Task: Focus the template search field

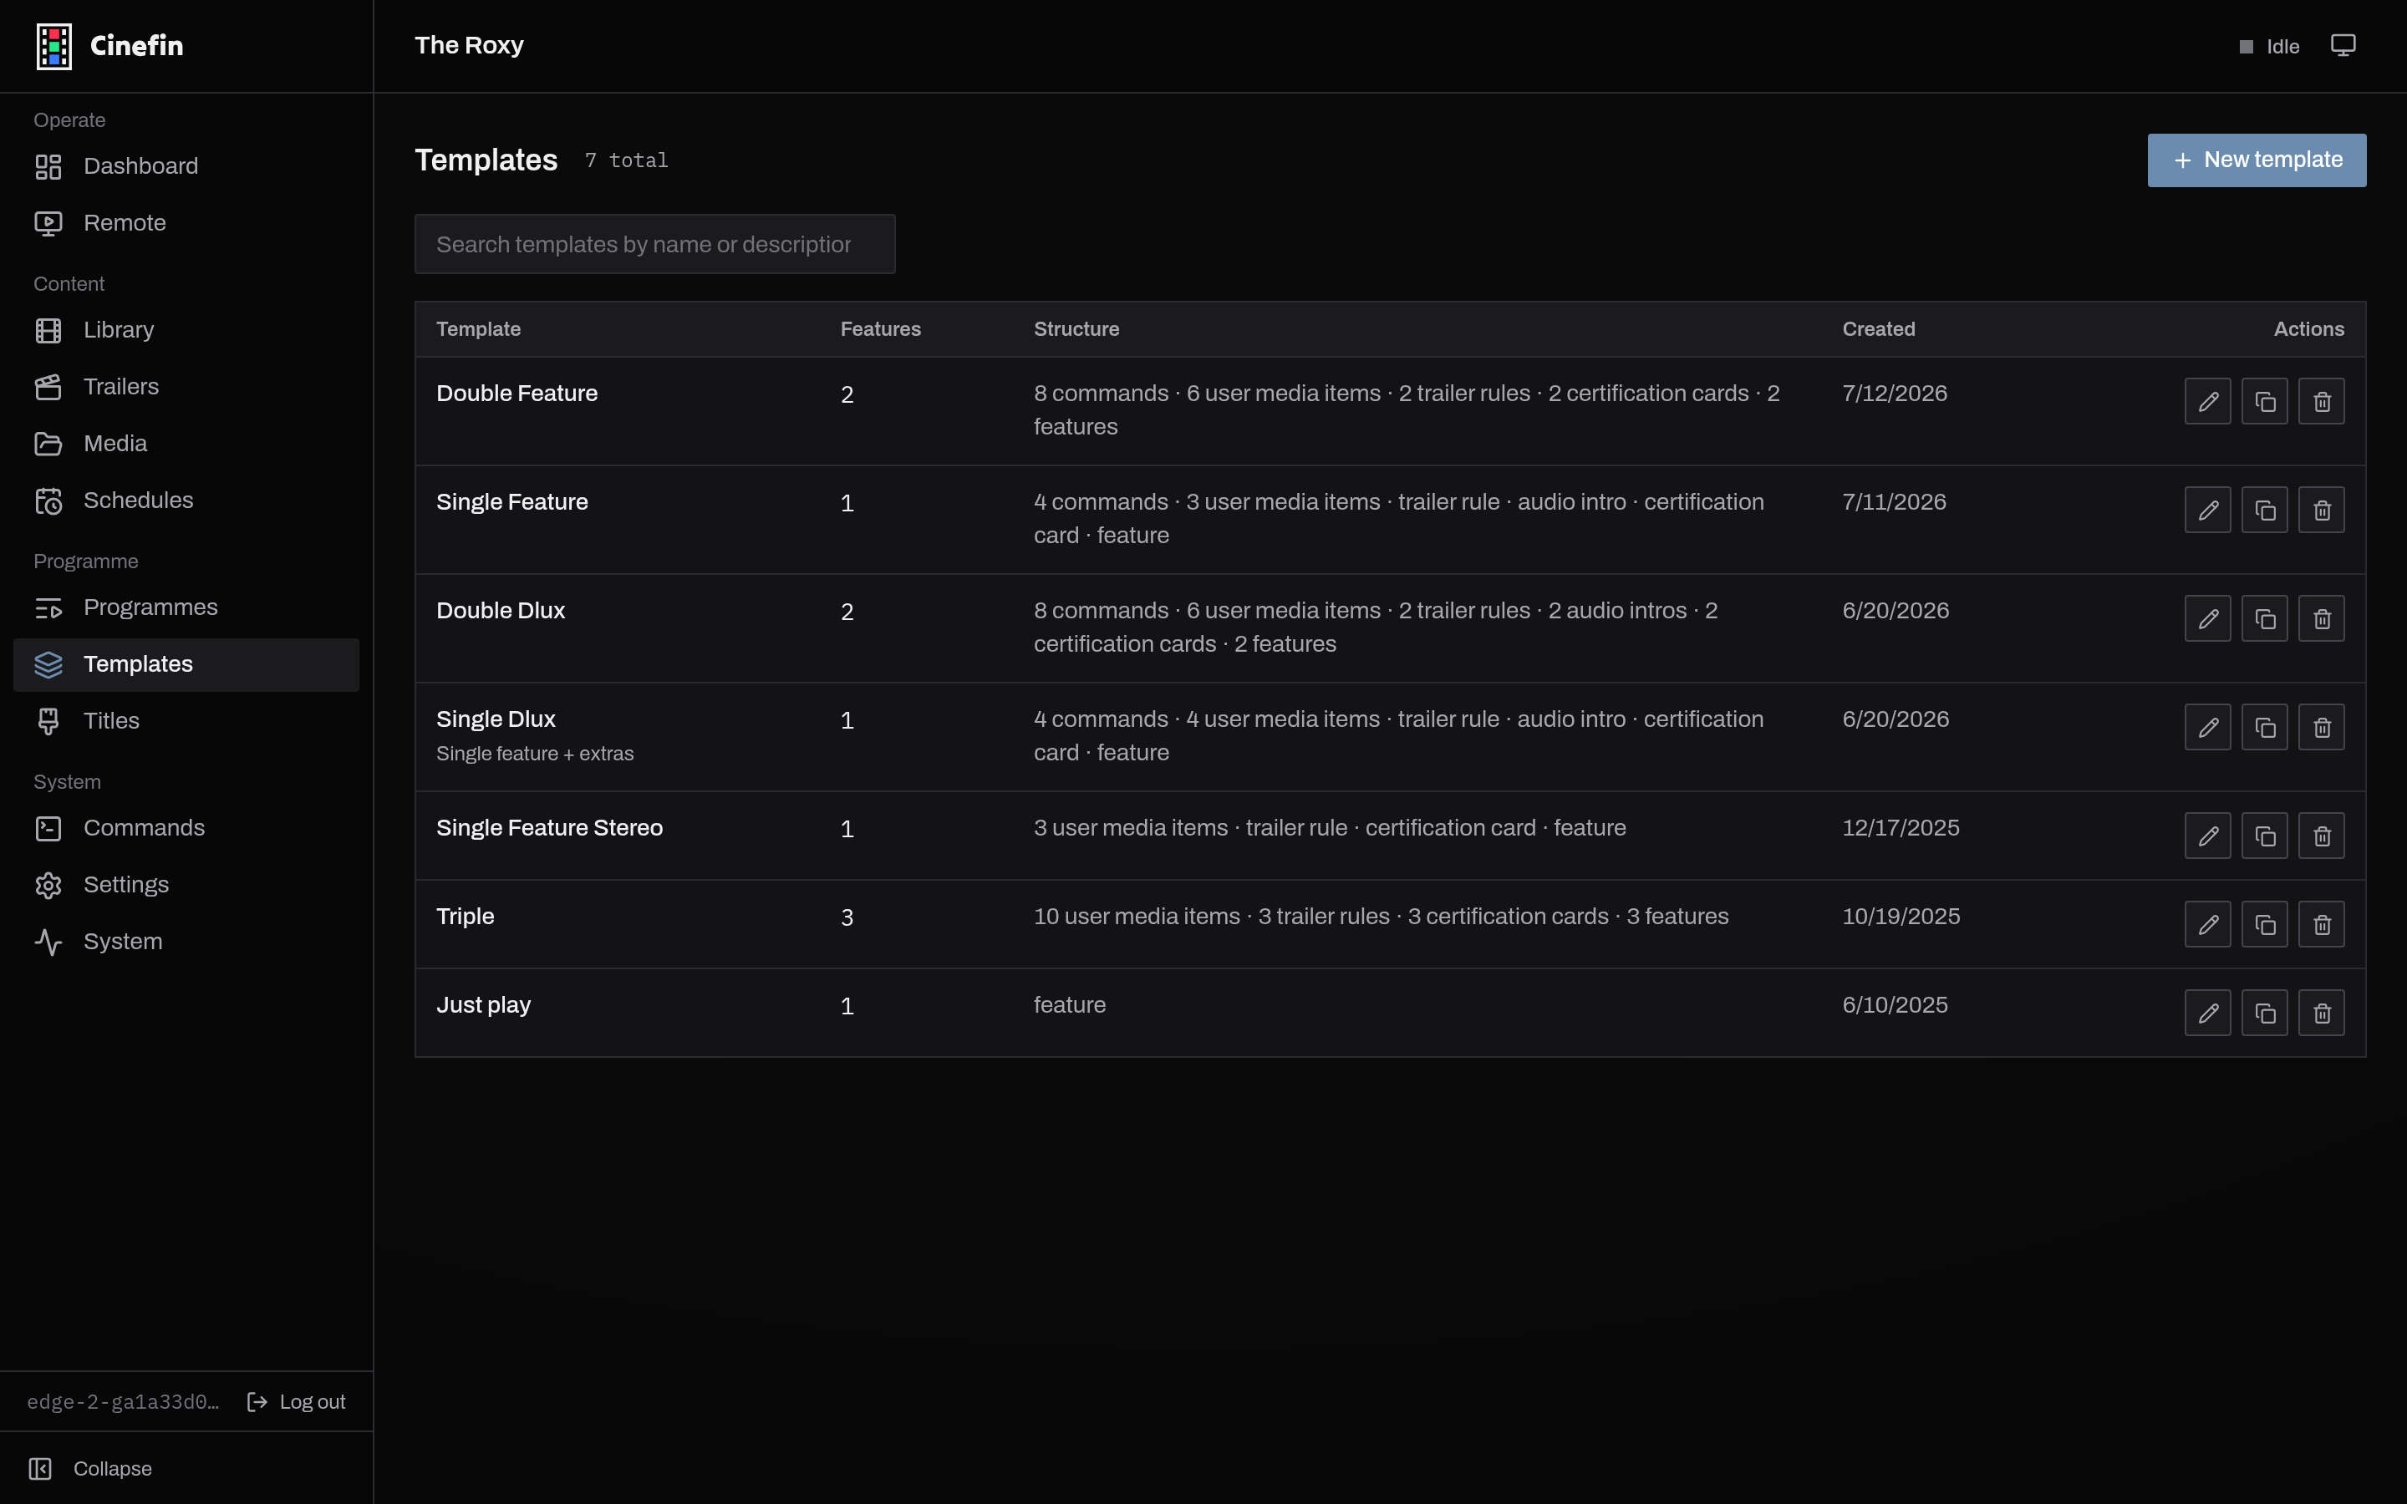Action: 654,244
